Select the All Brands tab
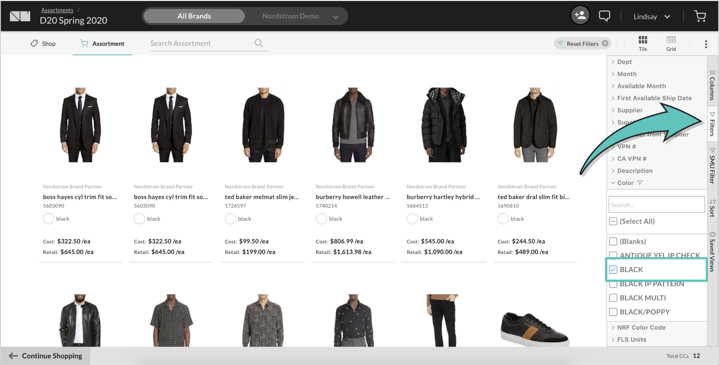The image size is (719, 365). pyautogui.click(x=194, y=16)
